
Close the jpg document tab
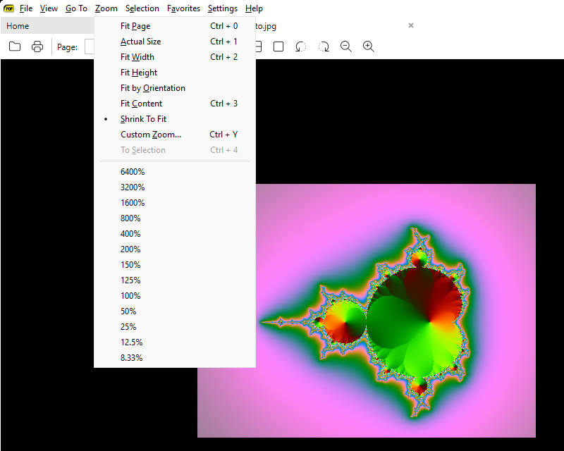(x=411, y=25)
